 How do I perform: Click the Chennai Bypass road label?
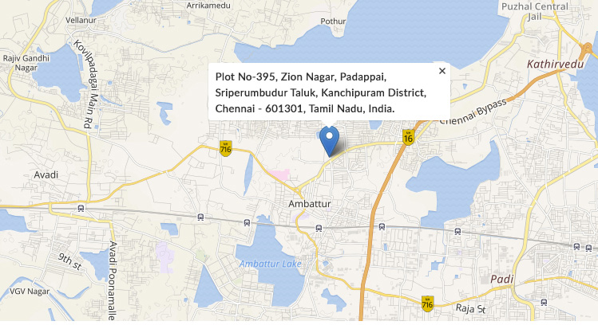(x=473, y=113)
